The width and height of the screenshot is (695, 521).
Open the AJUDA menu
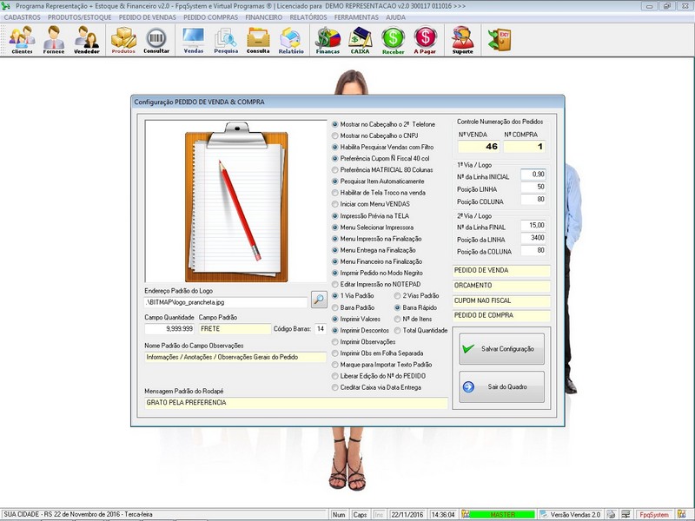tap(396, 17)
